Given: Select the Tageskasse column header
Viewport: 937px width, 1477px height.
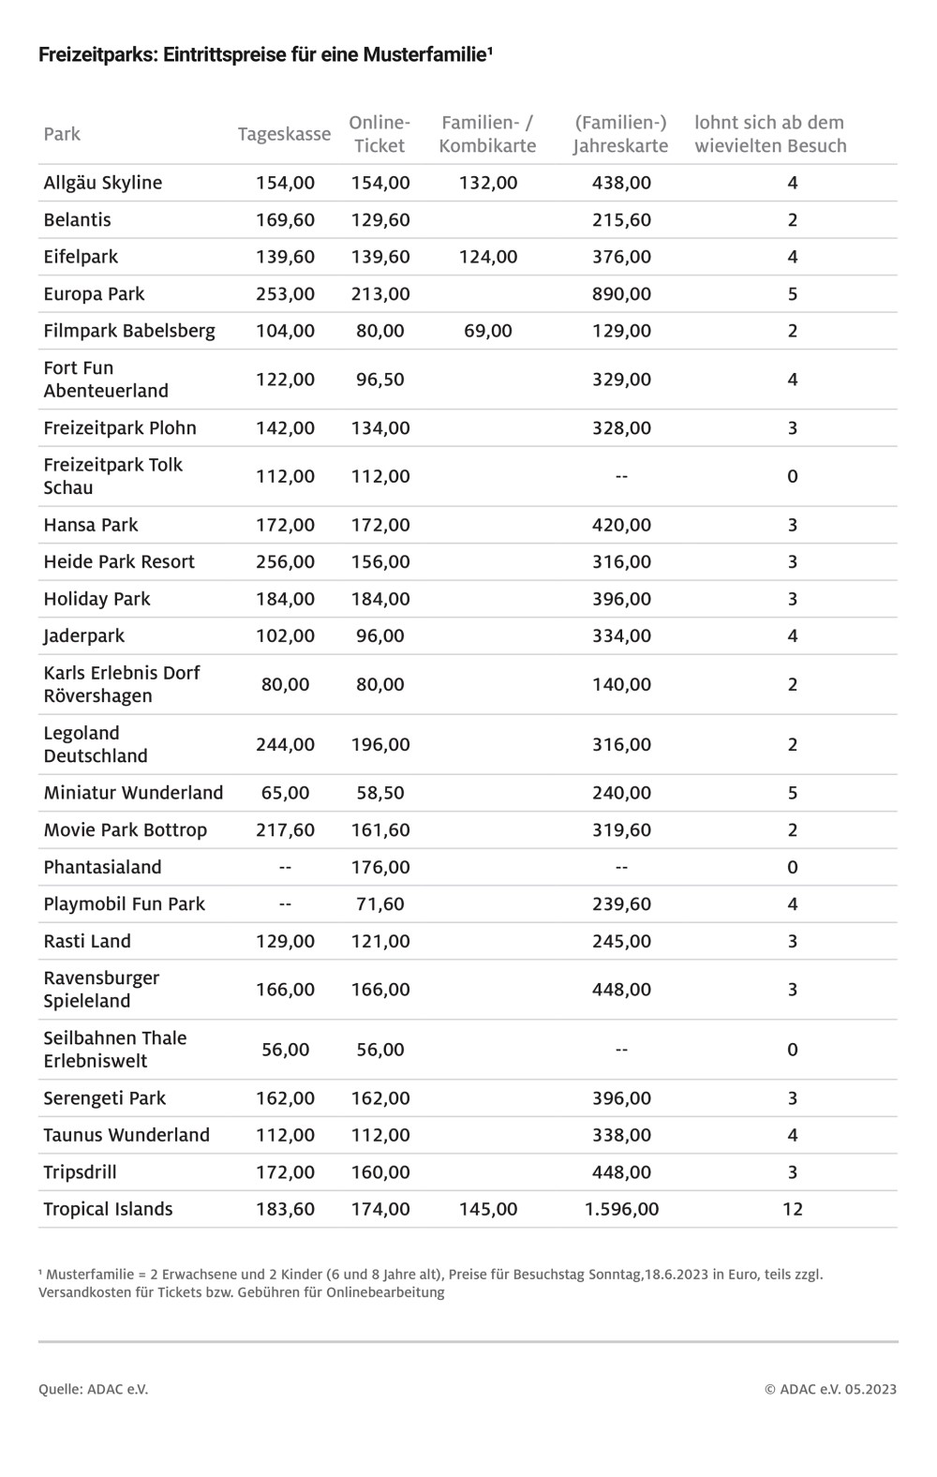Looking at the screenshot, I should tap(284, 134).
